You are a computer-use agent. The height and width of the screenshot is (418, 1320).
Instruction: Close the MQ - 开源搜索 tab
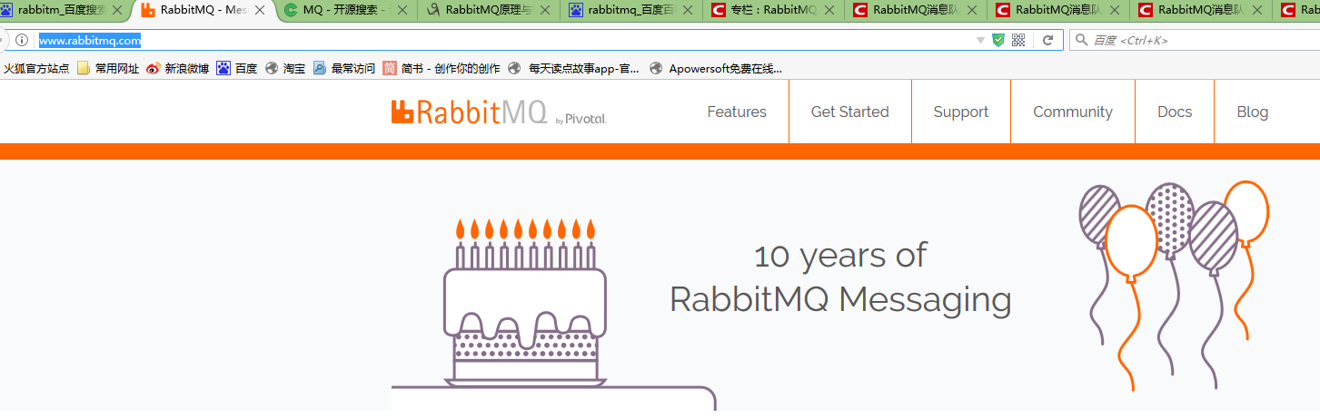[403, 11]
